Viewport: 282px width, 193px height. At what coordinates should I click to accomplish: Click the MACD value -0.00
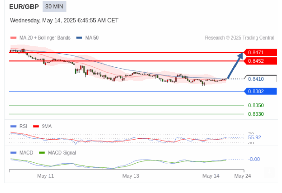click(x=254, y=159)
